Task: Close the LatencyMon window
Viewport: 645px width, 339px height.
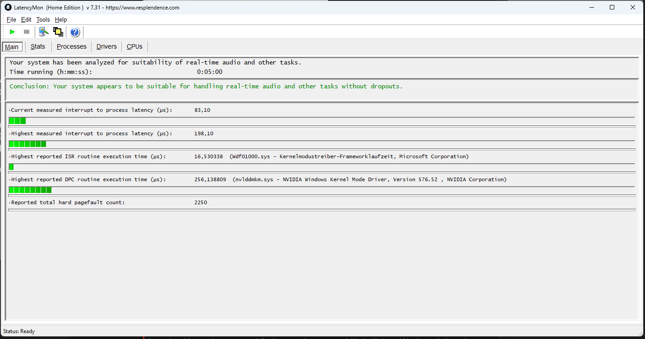Action: [633, 7]
